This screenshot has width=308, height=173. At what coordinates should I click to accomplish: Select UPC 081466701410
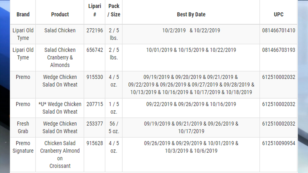(278, 30)
